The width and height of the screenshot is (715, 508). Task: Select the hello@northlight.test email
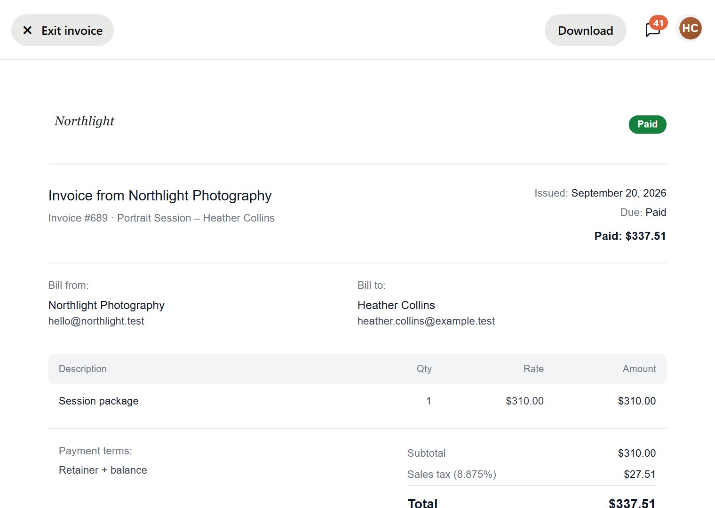pos(96,321)
